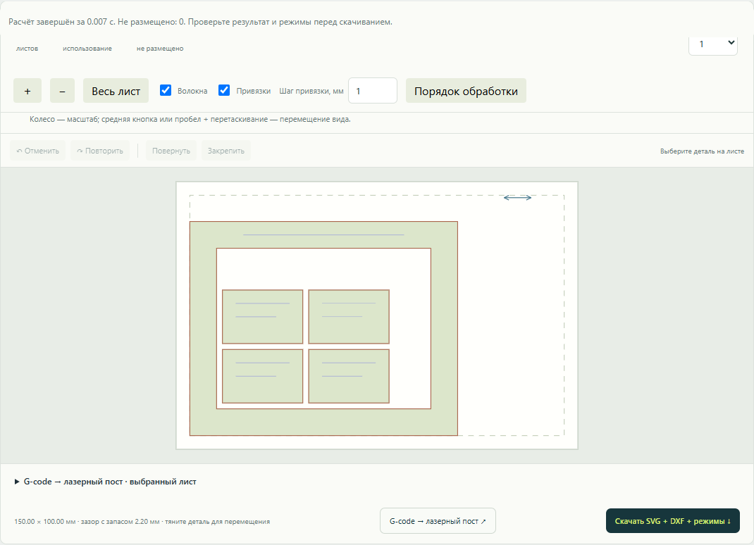Zoom out with the minus button
Image resolution: width=754 pixels, height=545 pixels.
coord(62,91)
